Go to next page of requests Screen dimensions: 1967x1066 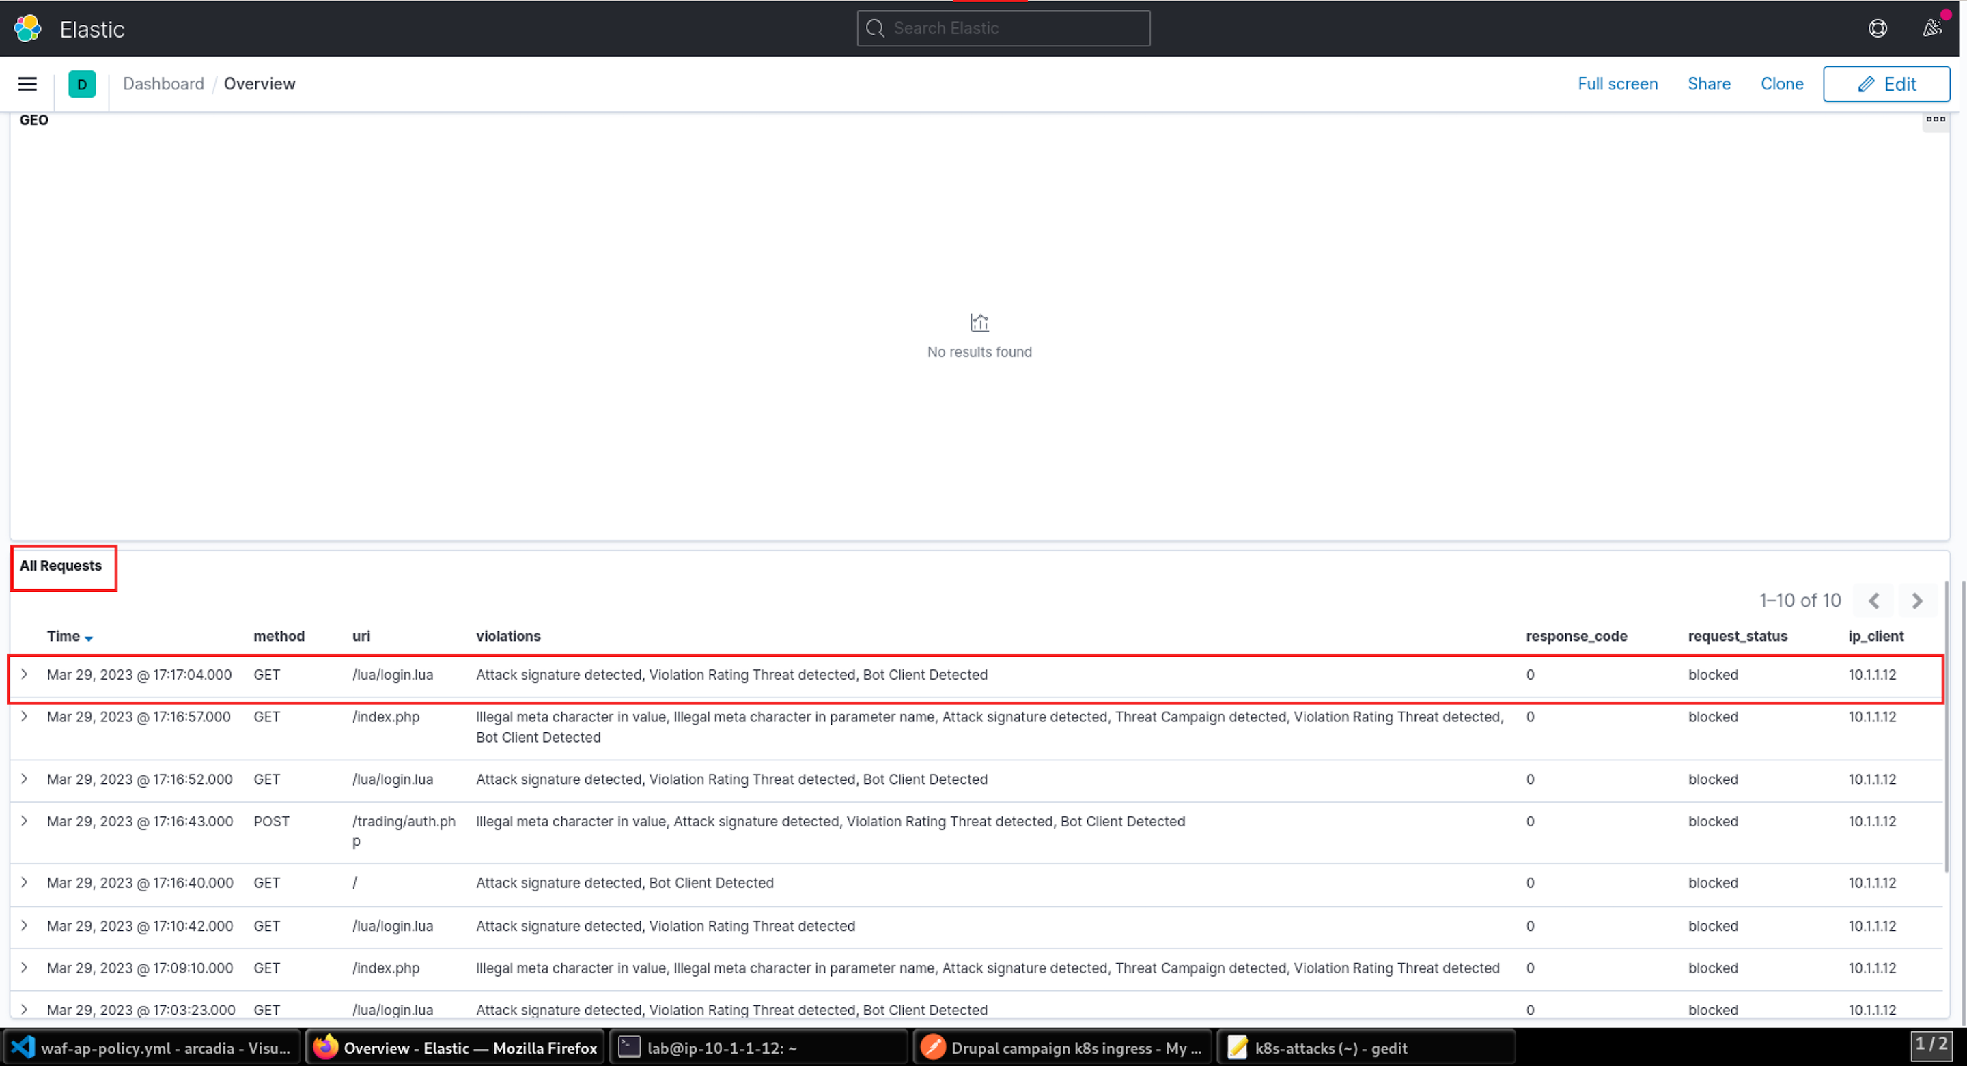[1916, 601]
